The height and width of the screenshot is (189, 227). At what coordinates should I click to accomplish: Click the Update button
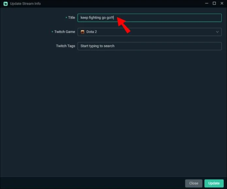pyautogui.click(x=214, y=183)
